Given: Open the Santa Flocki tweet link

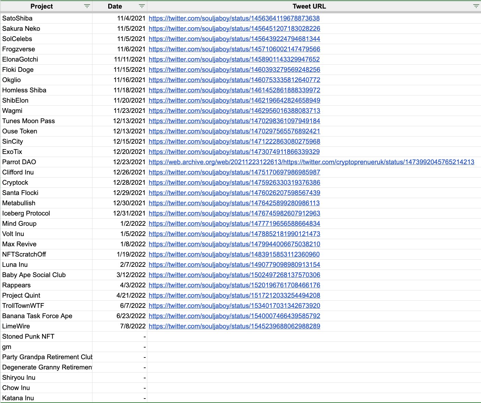Looking at the screenshot, I should (234, 193).
